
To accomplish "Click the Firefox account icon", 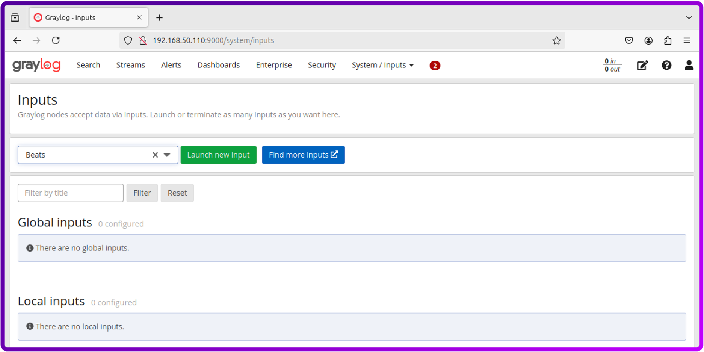I will pos(648,40).
